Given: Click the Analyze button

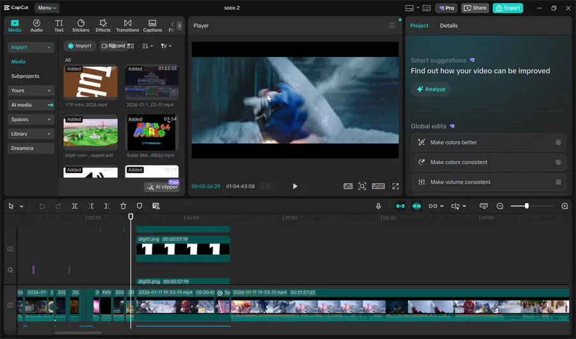Looking at the screenshot, I should (x=431, y=89).
